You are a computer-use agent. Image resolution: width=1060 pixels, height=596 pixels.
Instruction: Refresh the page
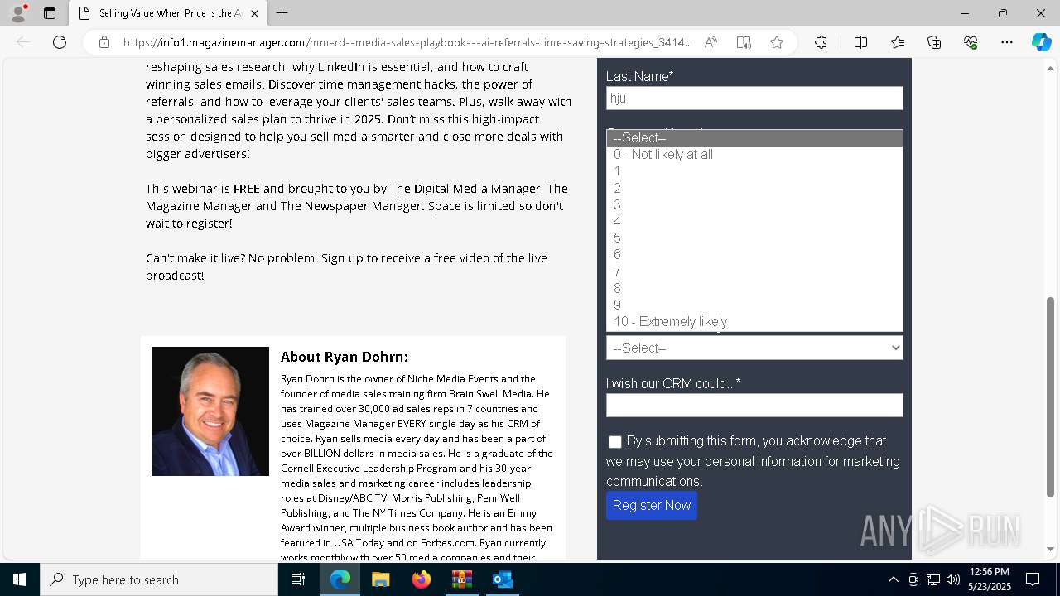(60, 42)
